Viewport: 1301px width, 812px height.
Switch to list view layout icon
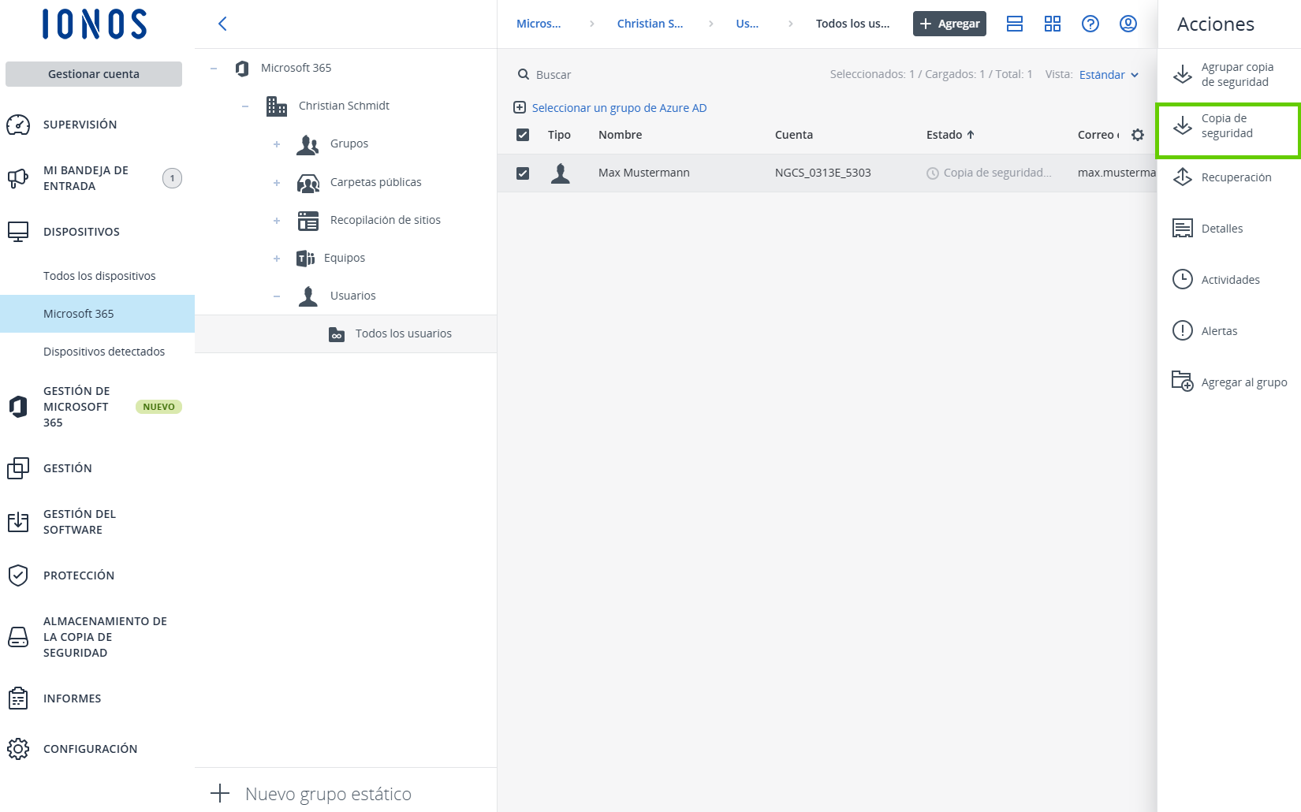[1014, 24]
